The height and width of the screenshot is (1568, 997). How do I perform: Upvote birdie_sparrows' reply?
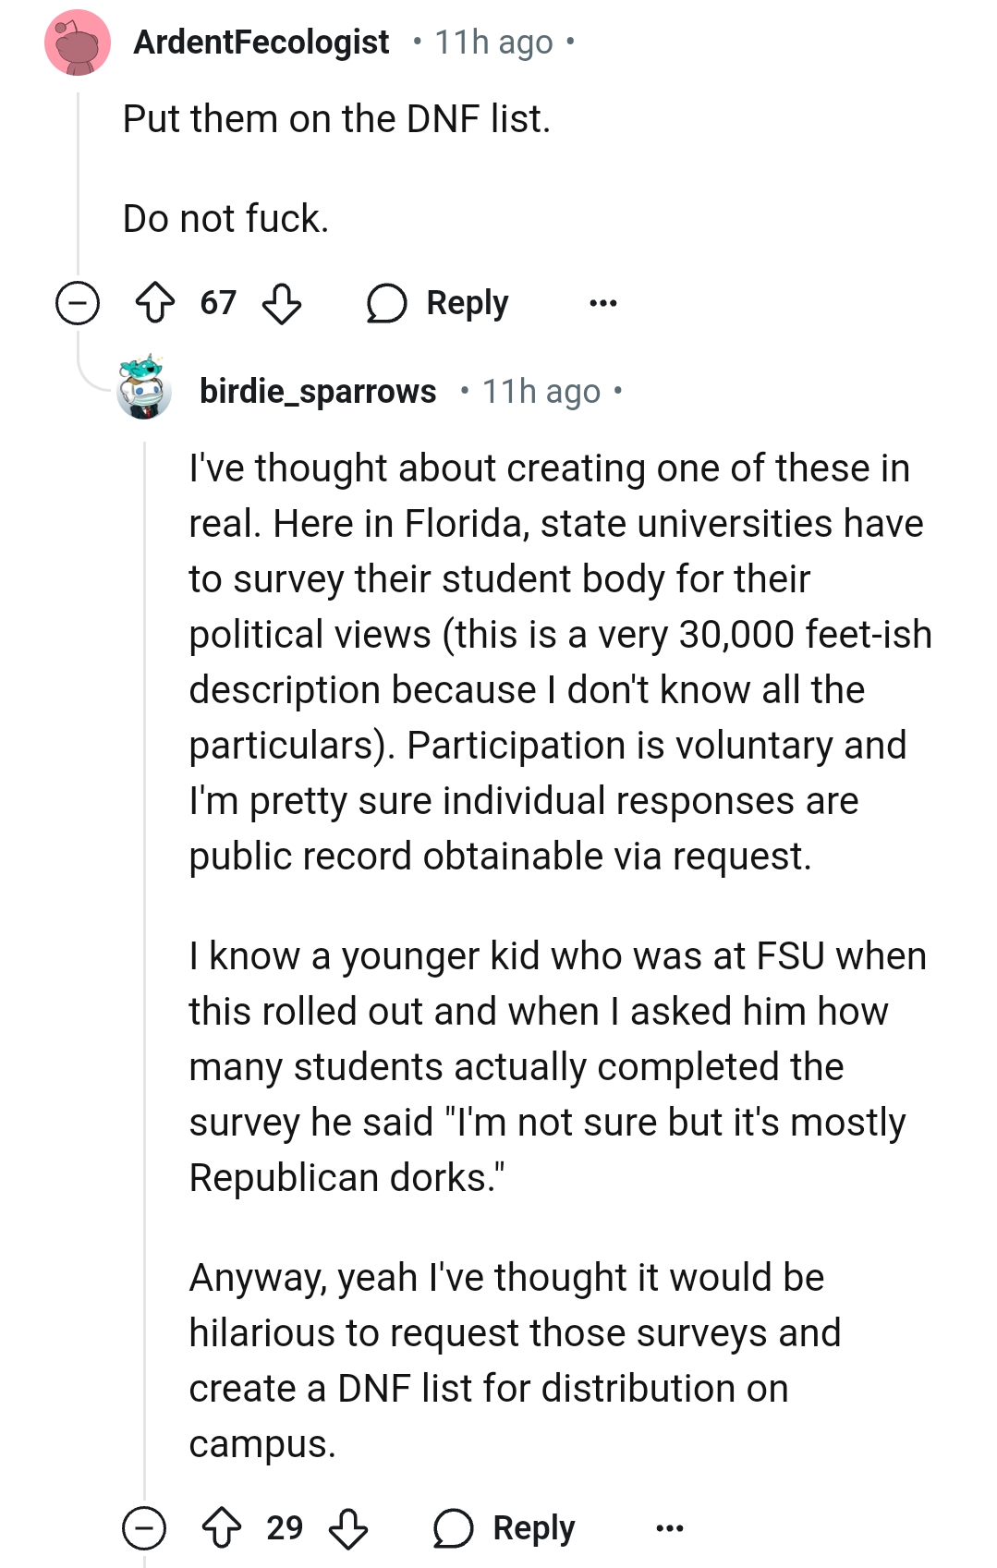tap(221, 1527)
